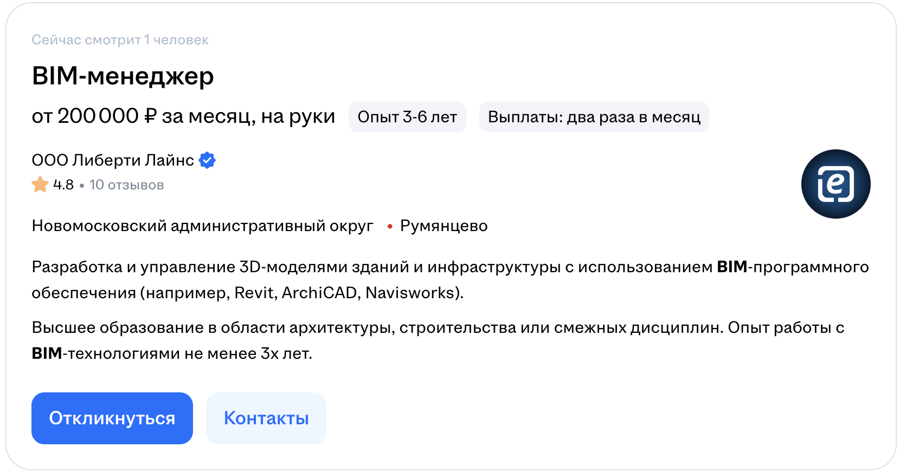Click the round company logo

[835, 184]
